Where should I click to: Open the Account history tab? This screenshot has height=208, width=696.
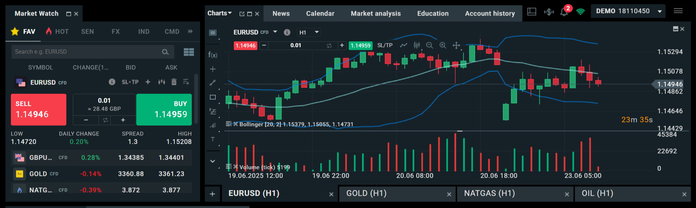coord(490,13)
